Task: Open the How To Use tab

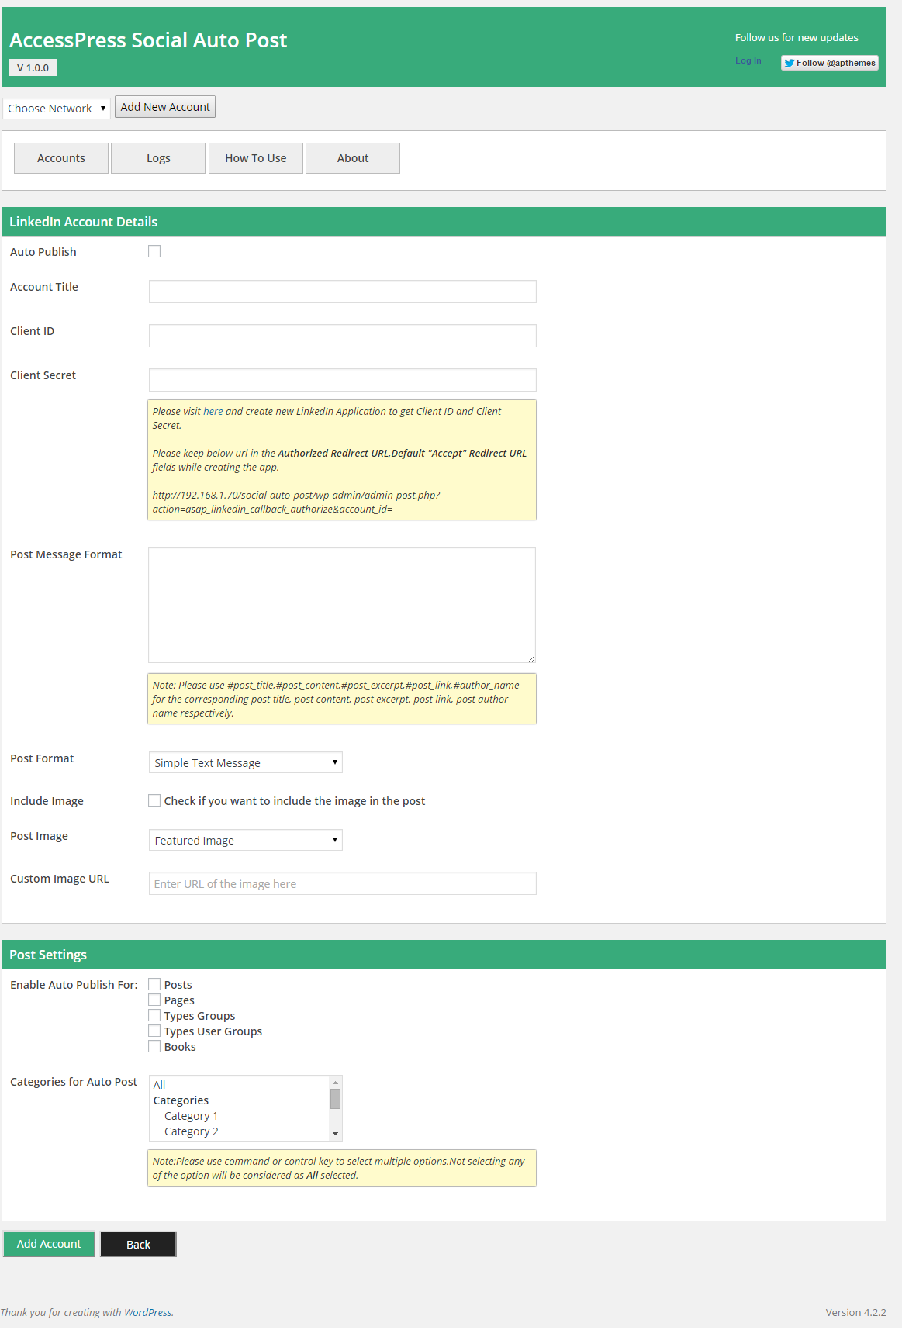Action: [x=256, y=158]
